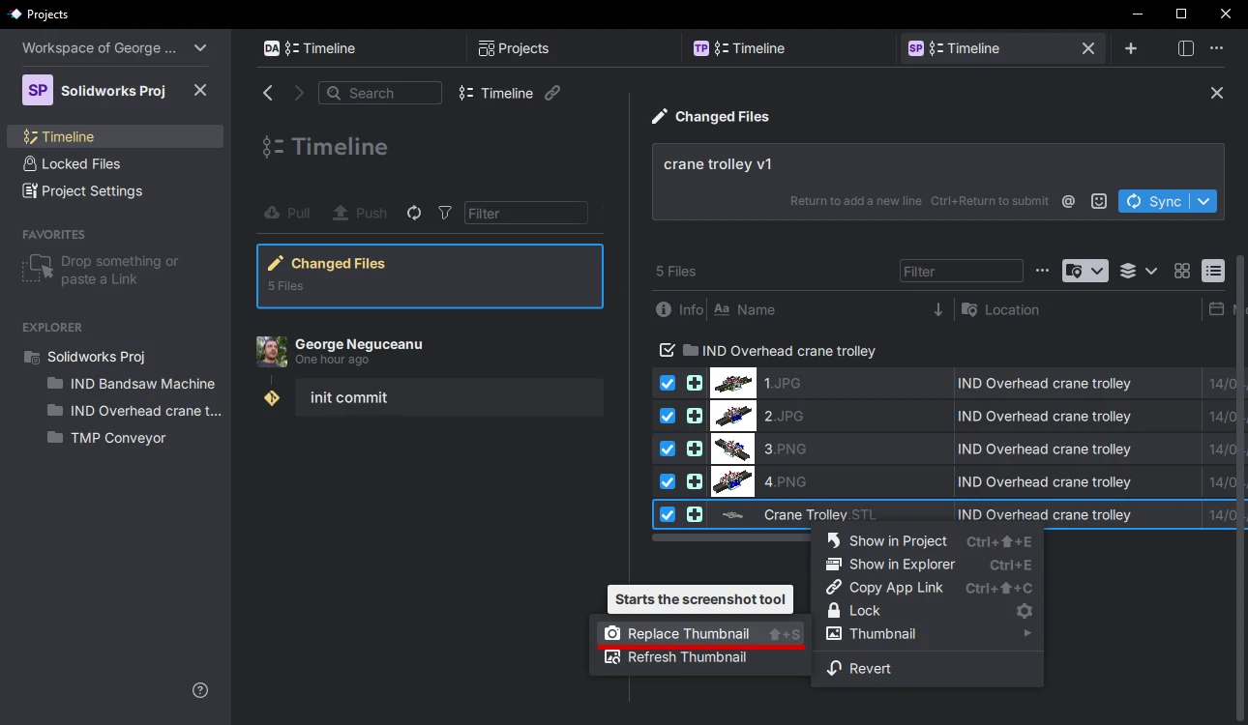Image resolution: width=1248 pixels, height=725 pixels.
Task: Click the link icon next to Timeline breadcrumb
Action: (x=552, y=93)
